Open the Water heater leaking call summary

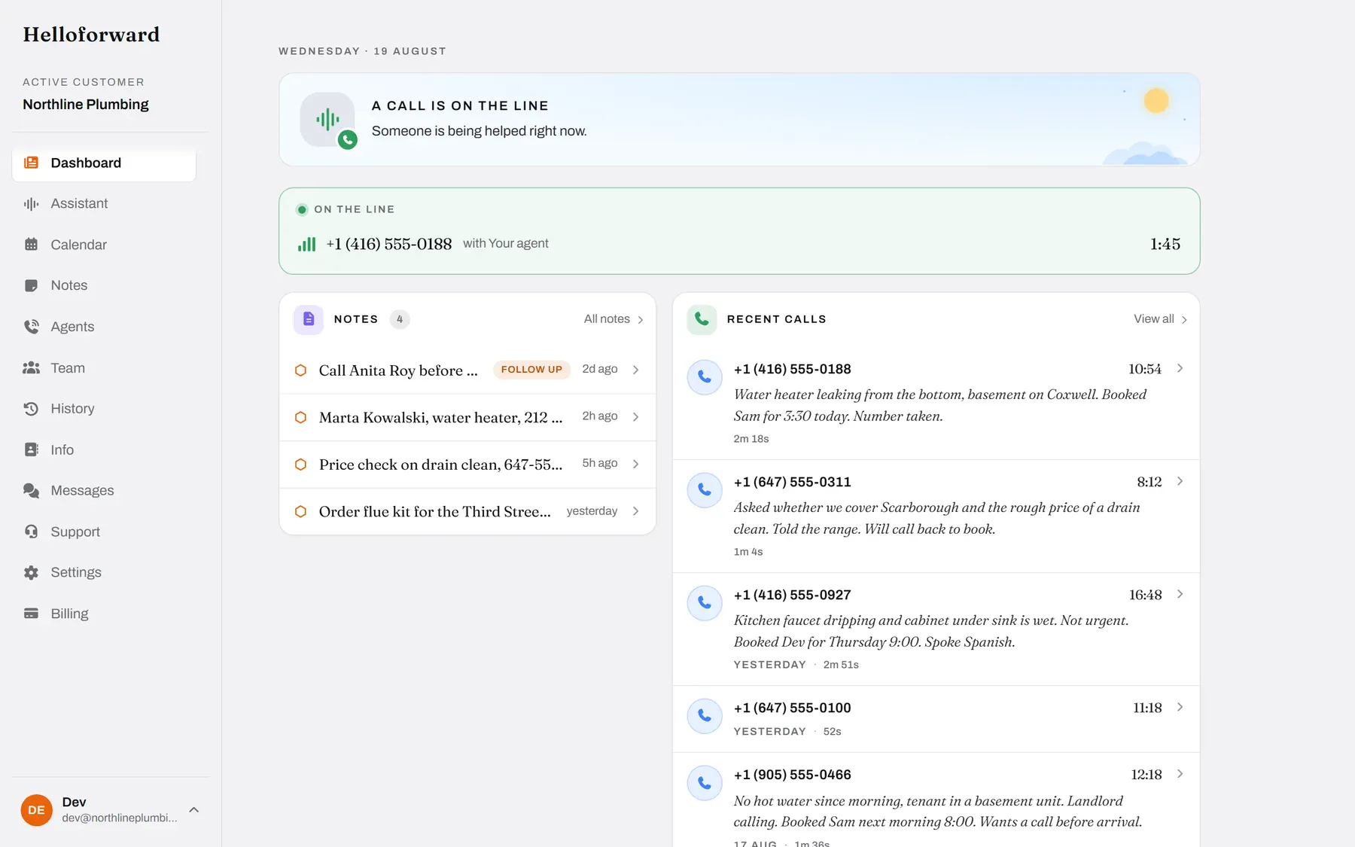click(x=939, y=405)
